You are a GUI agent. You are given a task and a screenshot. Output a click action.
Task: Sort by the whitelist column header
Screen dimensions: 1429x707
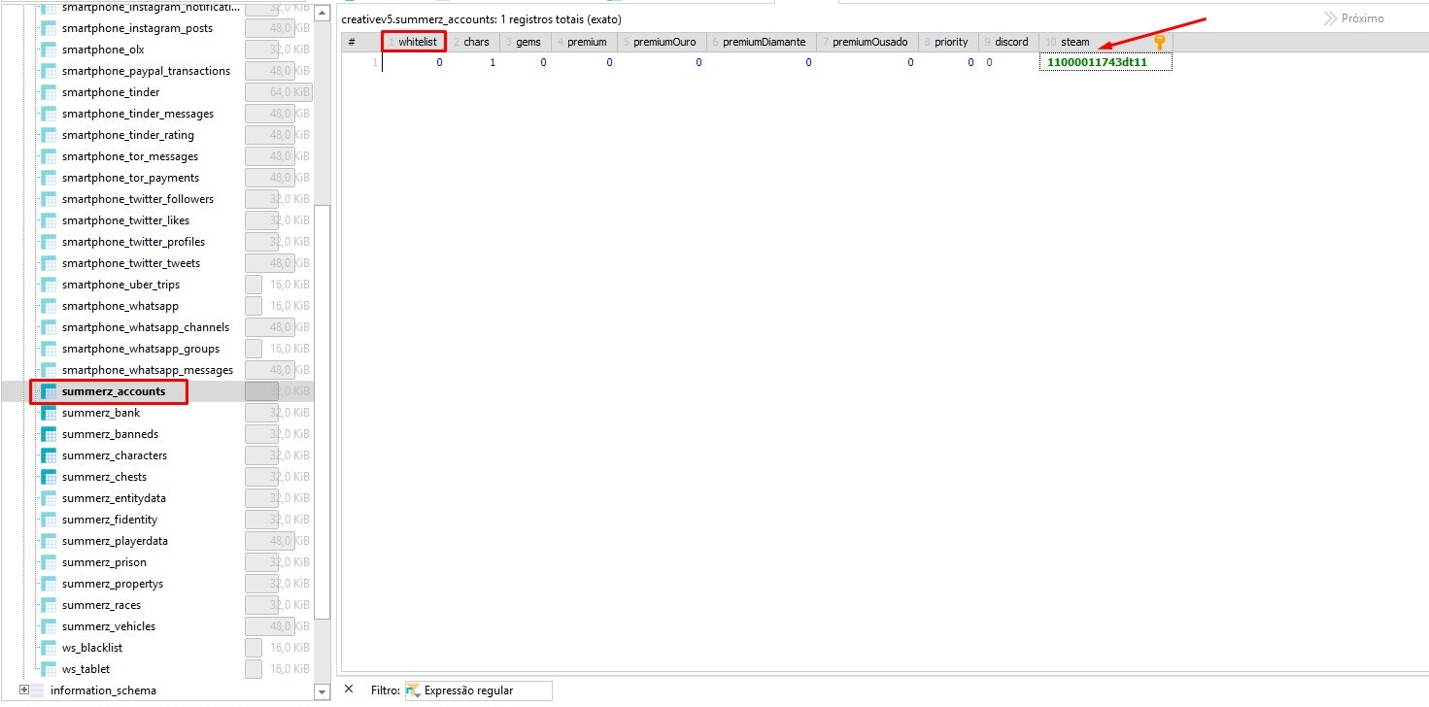419,42
